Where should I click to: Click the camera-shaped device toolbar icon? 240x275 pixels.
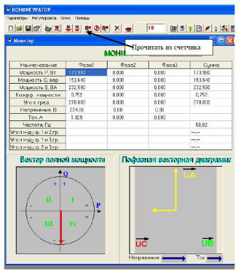[48, 28]
